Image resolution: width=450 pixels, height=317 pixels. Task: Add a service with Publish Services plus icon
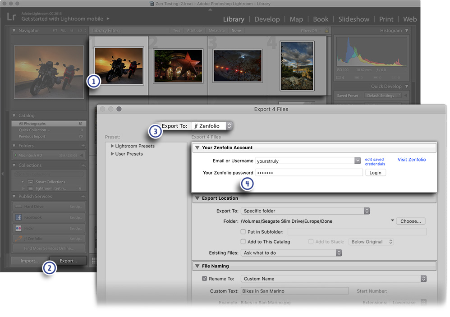click(x=83, y=197)
